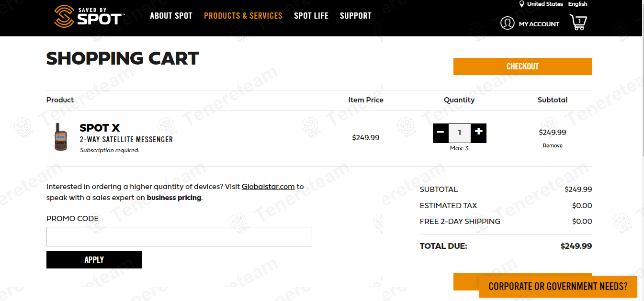Image resolution: width=644 pixels, height=301 pixels.
Task: Click Corporate or Government Needs banner
Action: (558, 287)
